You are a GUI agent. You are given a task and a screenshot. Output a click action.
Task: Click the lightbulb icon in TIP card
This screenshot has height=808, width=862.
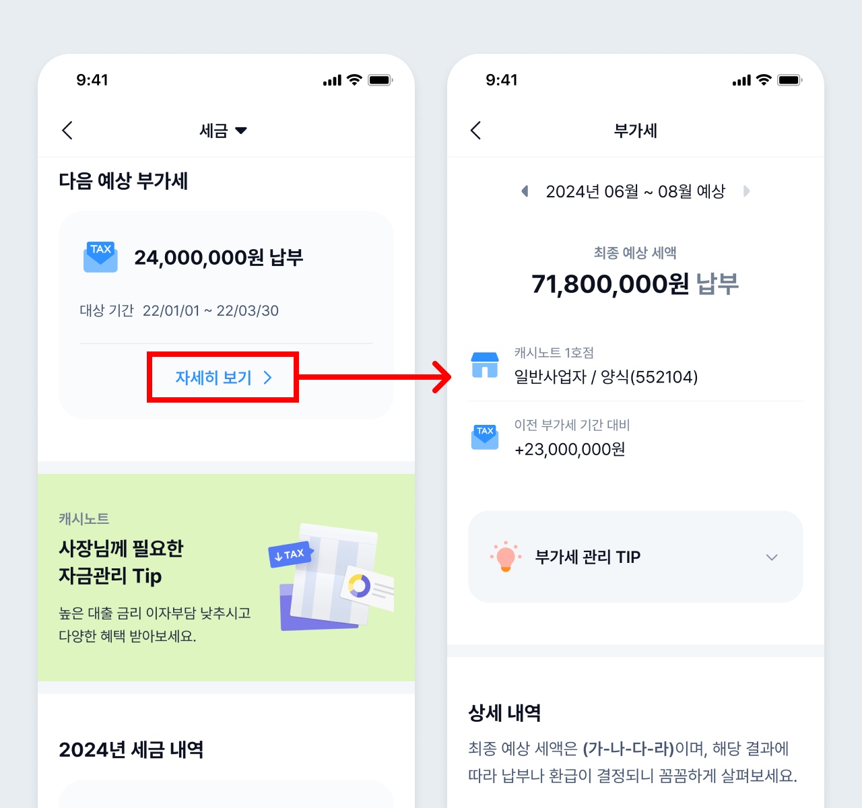(x=506, y=557)
